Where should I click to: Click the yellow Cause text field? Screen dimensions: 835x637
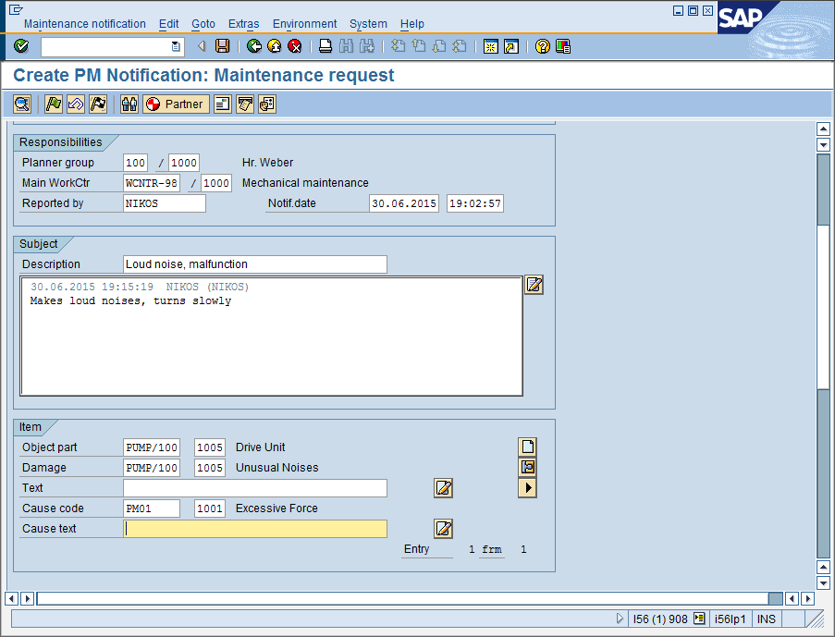point(255,528)
